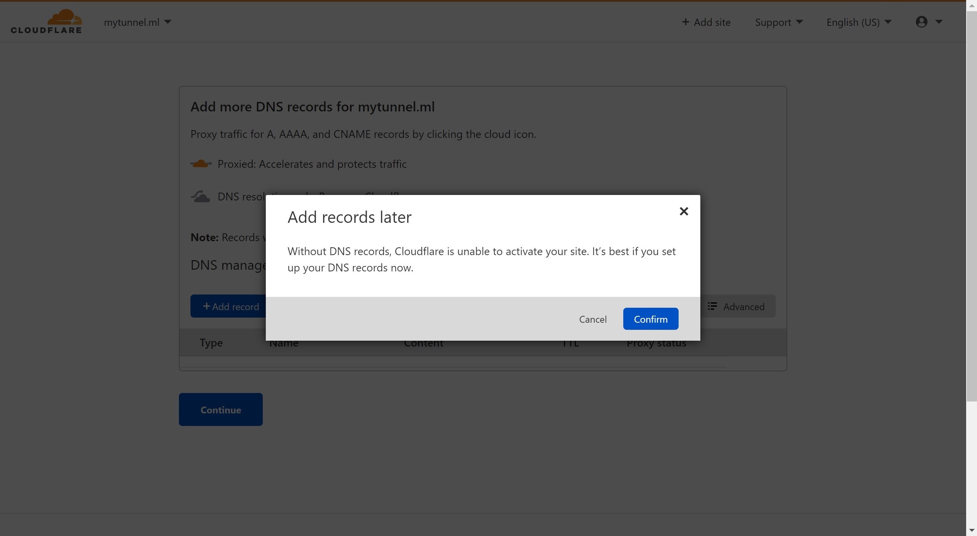977x536 pixels.
Task: Open the English (US) language dropdown
Action: (859, 22)
